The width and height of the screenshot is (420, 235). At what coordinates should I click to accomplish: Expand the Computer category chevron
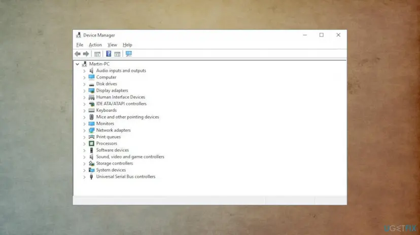pyautogui.click(x=84, y=77)
